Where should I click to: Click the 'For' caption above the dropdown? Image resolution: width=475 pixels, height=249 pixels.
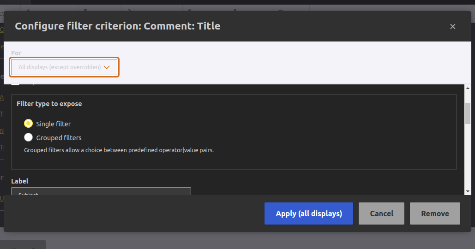[16, 53]
